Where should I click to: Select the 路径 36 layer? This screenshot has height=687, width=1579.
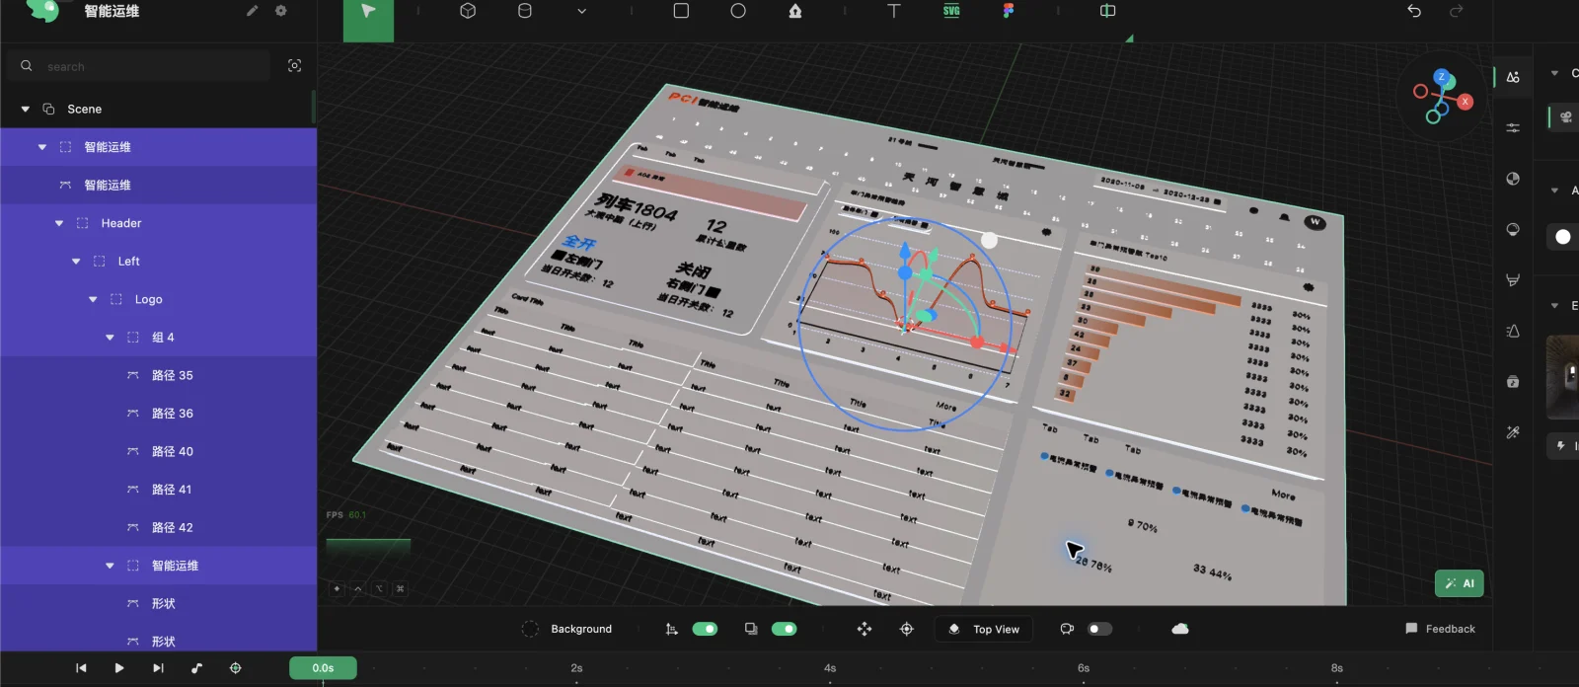click(158, 414)
